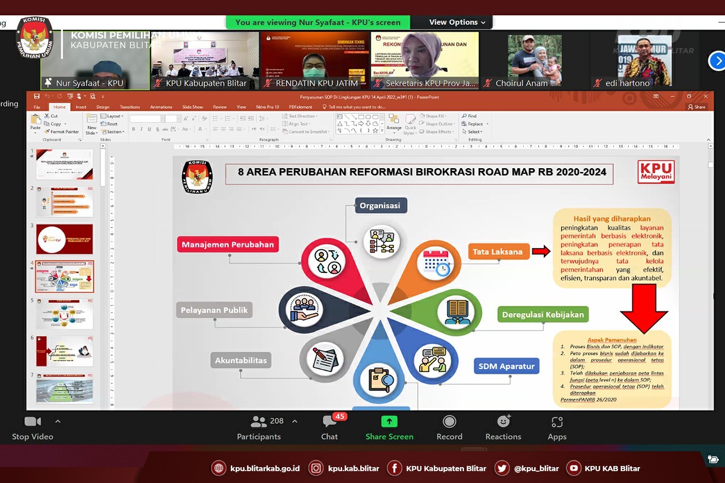Open the Insert ribbon tab
The height and width of the screenshot is (483, 725).
pyautogui.click(x=81, y=107)
